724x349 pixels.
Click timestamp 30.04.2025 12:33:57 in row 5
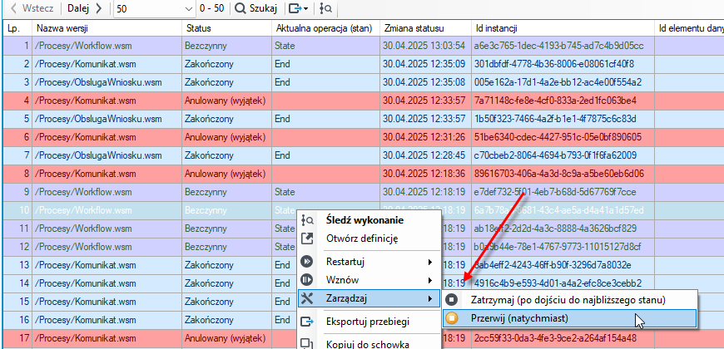pyautogui.click(x=424, y=119)
